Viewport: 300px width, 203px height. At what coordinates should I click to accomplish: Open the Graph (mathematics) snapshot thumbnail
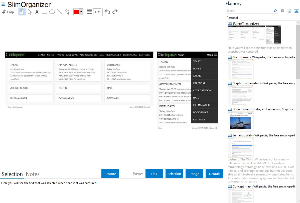coord(240,95)
